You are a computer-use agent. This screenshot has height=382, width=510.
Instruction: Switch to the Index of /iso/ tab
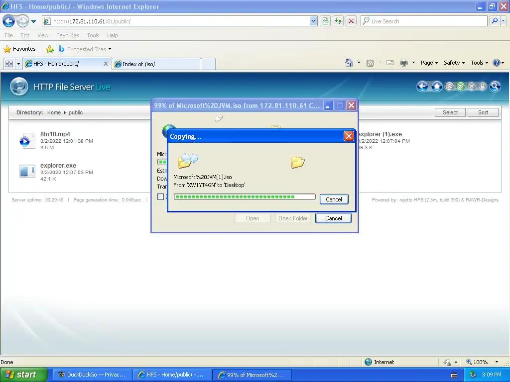point(156,64)
